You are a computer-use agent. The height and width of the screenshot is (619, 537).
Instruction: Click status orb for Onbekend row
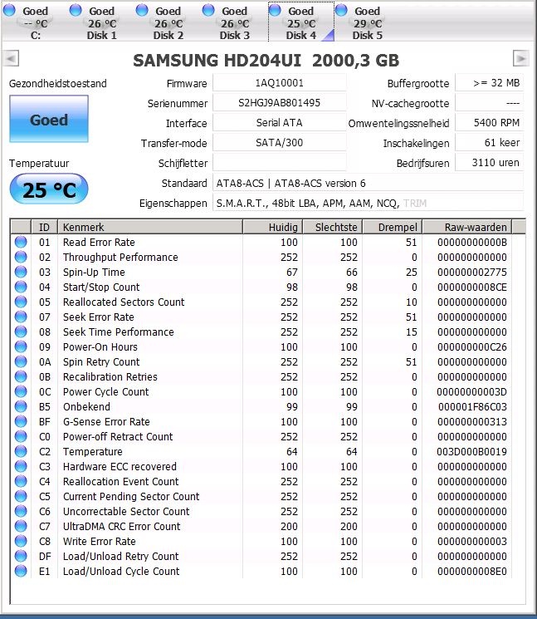(x=21, y=406)
